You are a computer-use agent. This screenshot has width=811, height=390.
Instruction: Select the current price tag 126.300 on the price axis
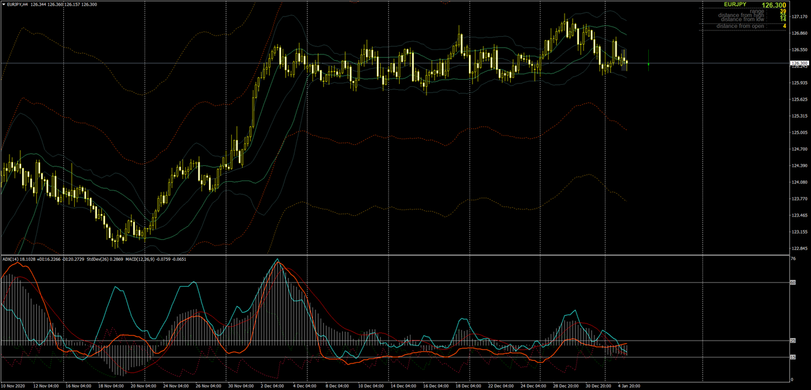pos(800,63)
